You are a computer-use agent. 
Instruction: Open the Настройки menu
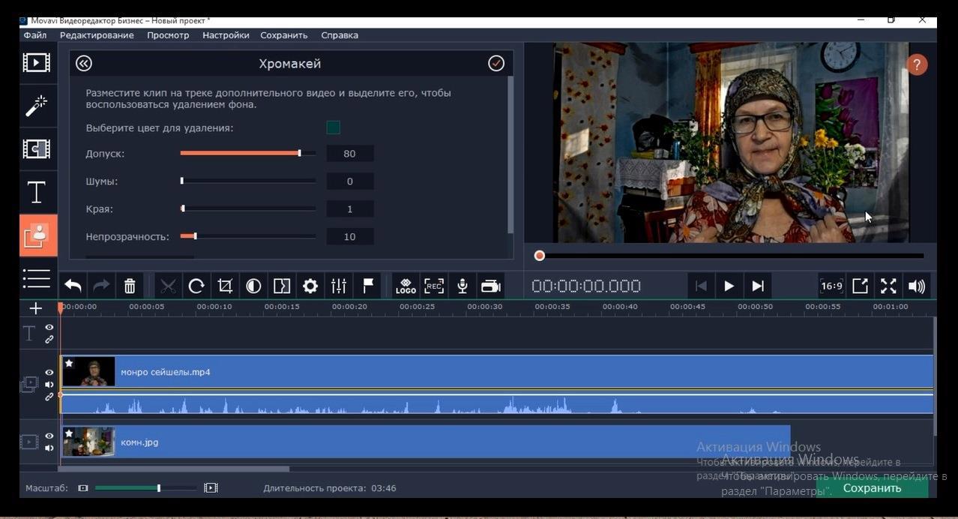tap(226, 35)
